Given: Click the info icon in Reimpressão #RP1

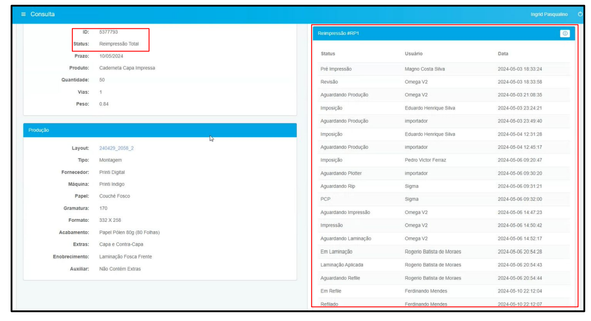Looking at the screenshot, I should coord(565,33).
